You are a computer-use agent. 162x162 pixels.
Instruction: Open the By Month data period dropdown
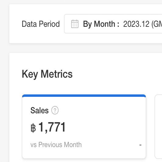113,24
